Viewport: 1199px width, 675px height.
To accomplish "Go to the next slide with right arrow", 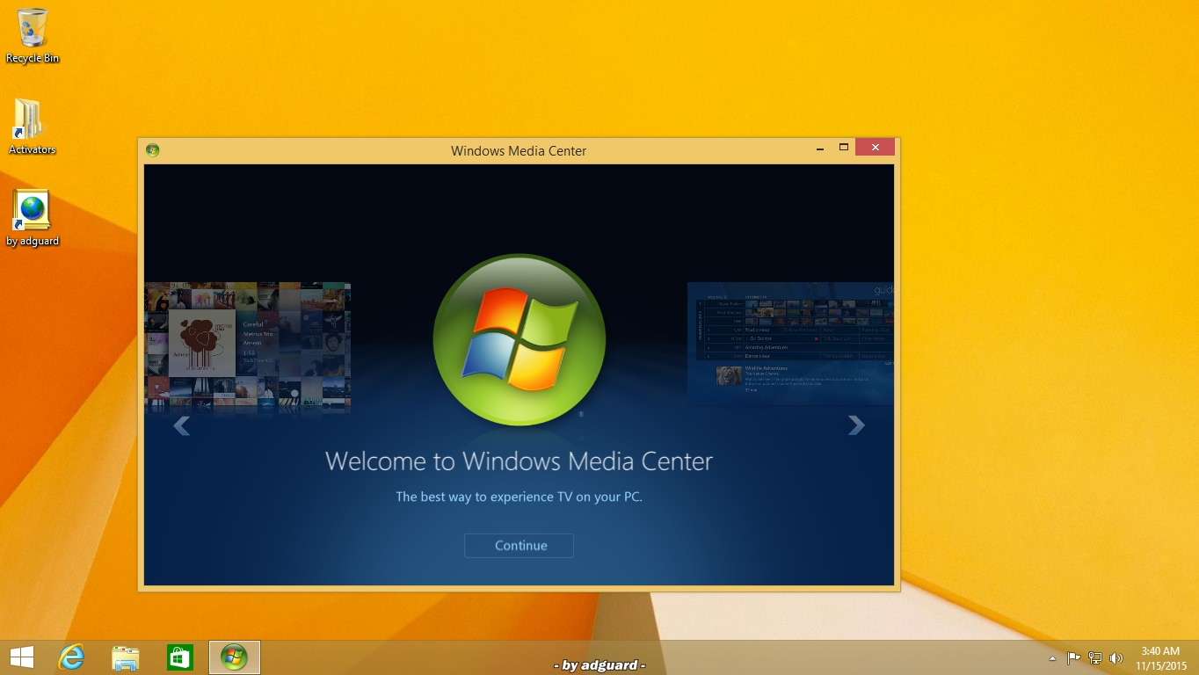I will [x=856, y=425].
